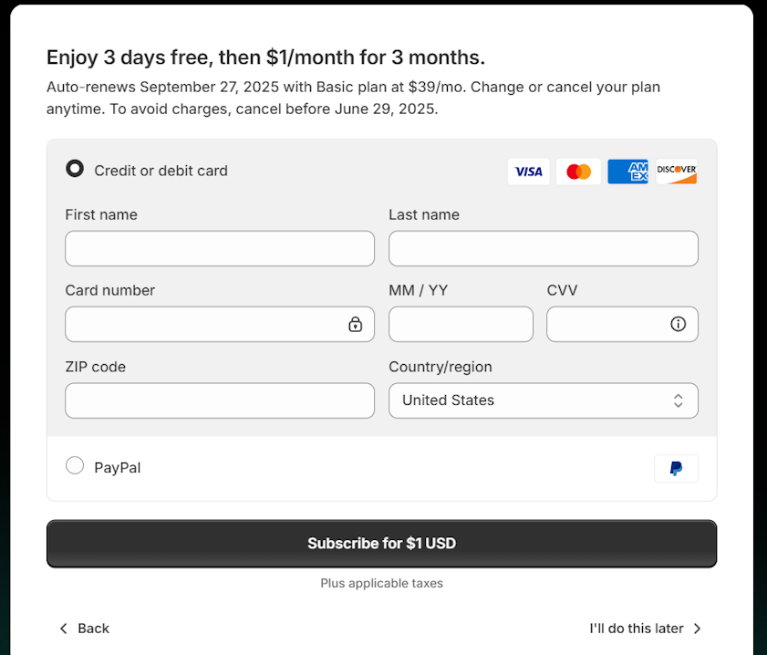This screenshot has height=655, width=767.
Task: Open the Country/region dropdown
Action: click(543, 400)
